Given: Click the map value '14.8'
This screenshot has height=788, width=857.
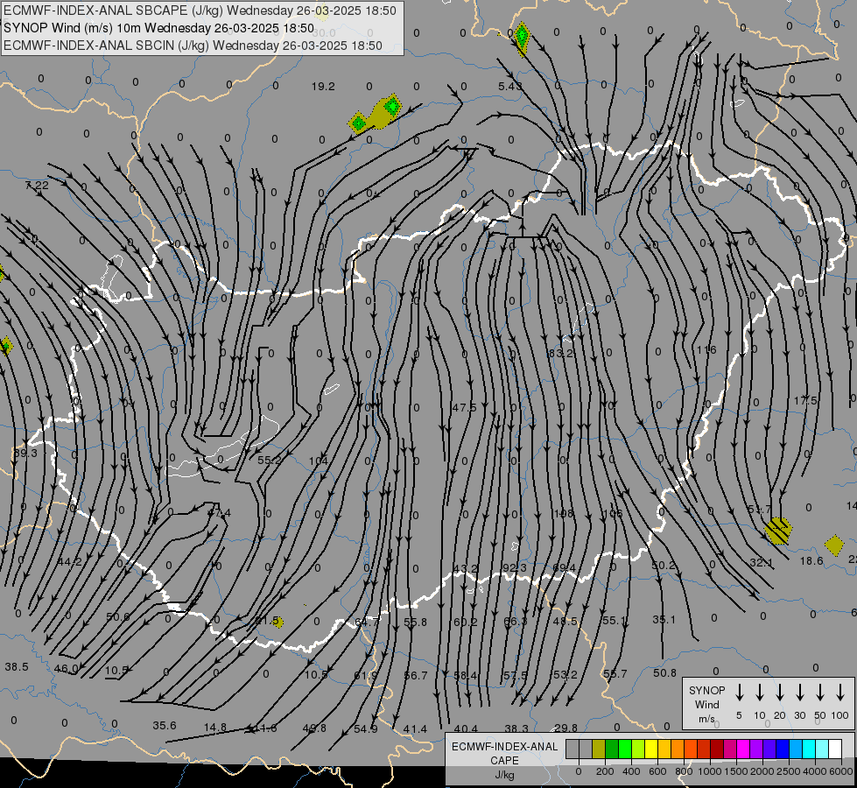Looking at the screenshot, I should 215,728.
